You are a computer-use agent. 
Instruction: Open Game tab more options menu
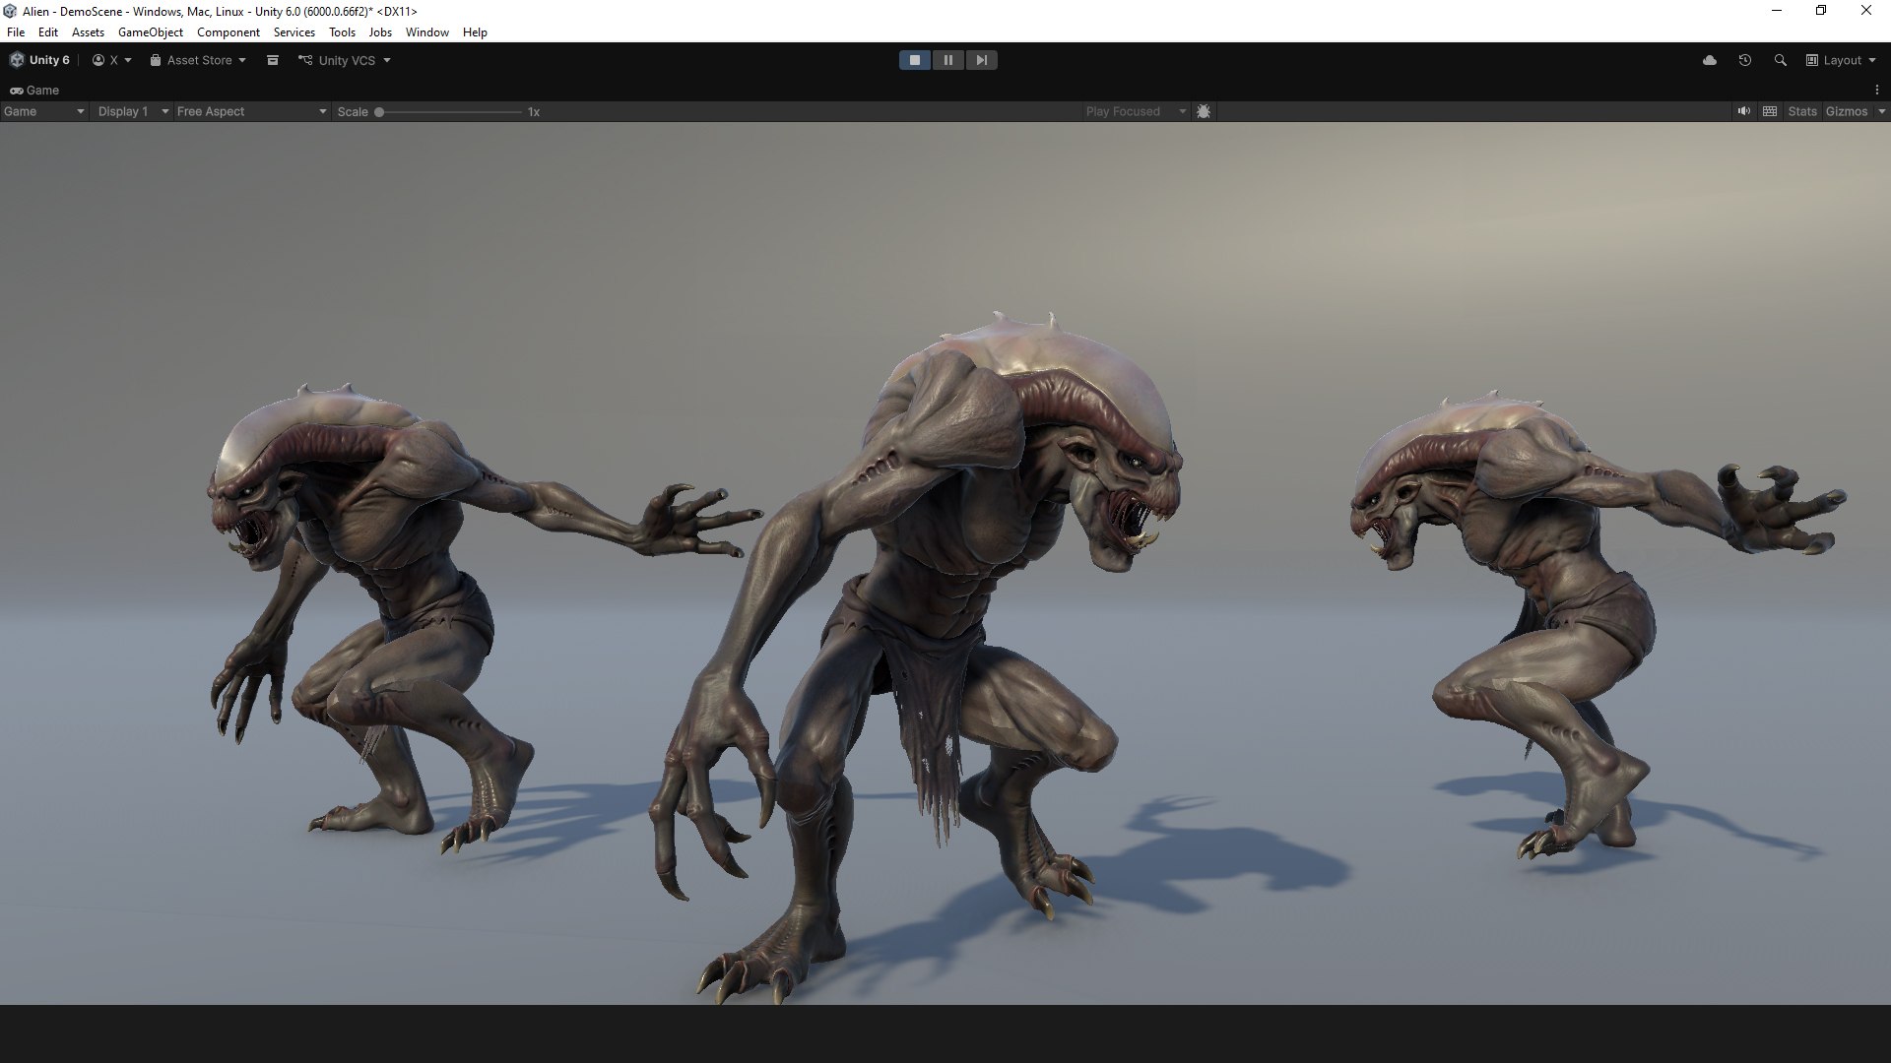(1876, 90)
